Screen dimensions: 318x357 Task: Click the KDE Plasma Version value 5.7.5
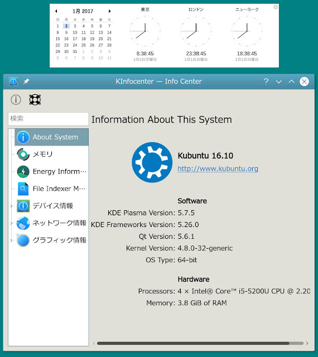186,213
